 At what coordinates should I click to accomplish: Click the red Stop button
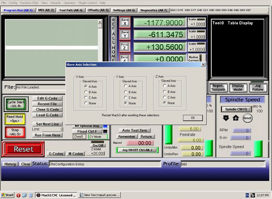pyautogui.click(x=15, y=132)
